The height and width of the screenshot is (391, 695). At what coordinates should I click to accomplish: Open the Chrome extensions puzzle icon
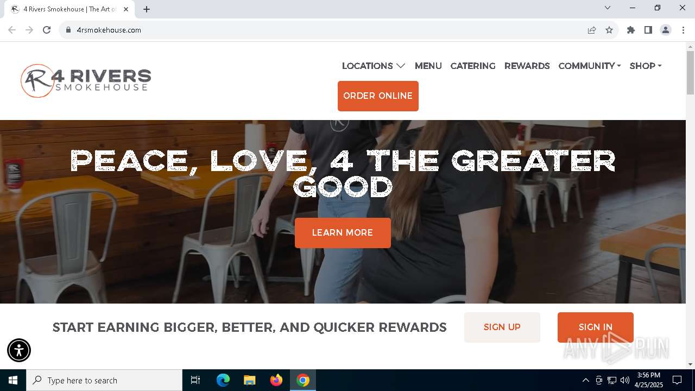click(631, 30)
